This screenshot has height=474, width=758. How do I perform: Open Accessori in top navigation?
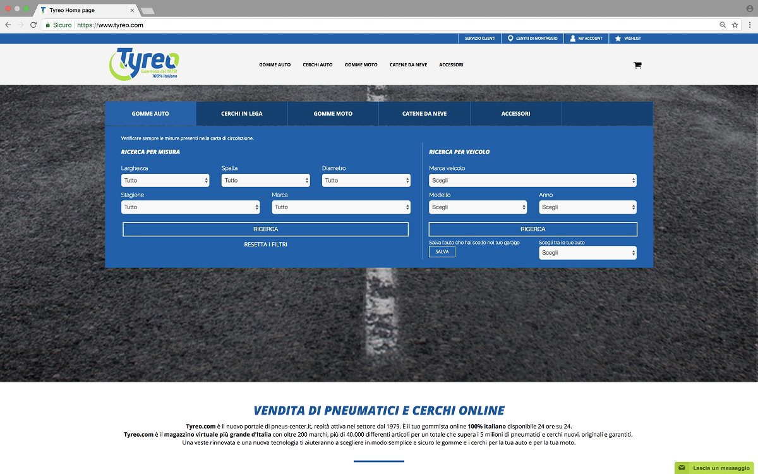click(451, 64)
